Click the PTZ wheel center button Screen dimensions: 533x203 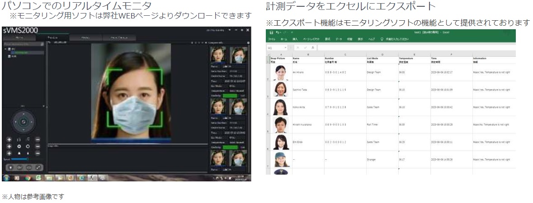coord(23,122)
